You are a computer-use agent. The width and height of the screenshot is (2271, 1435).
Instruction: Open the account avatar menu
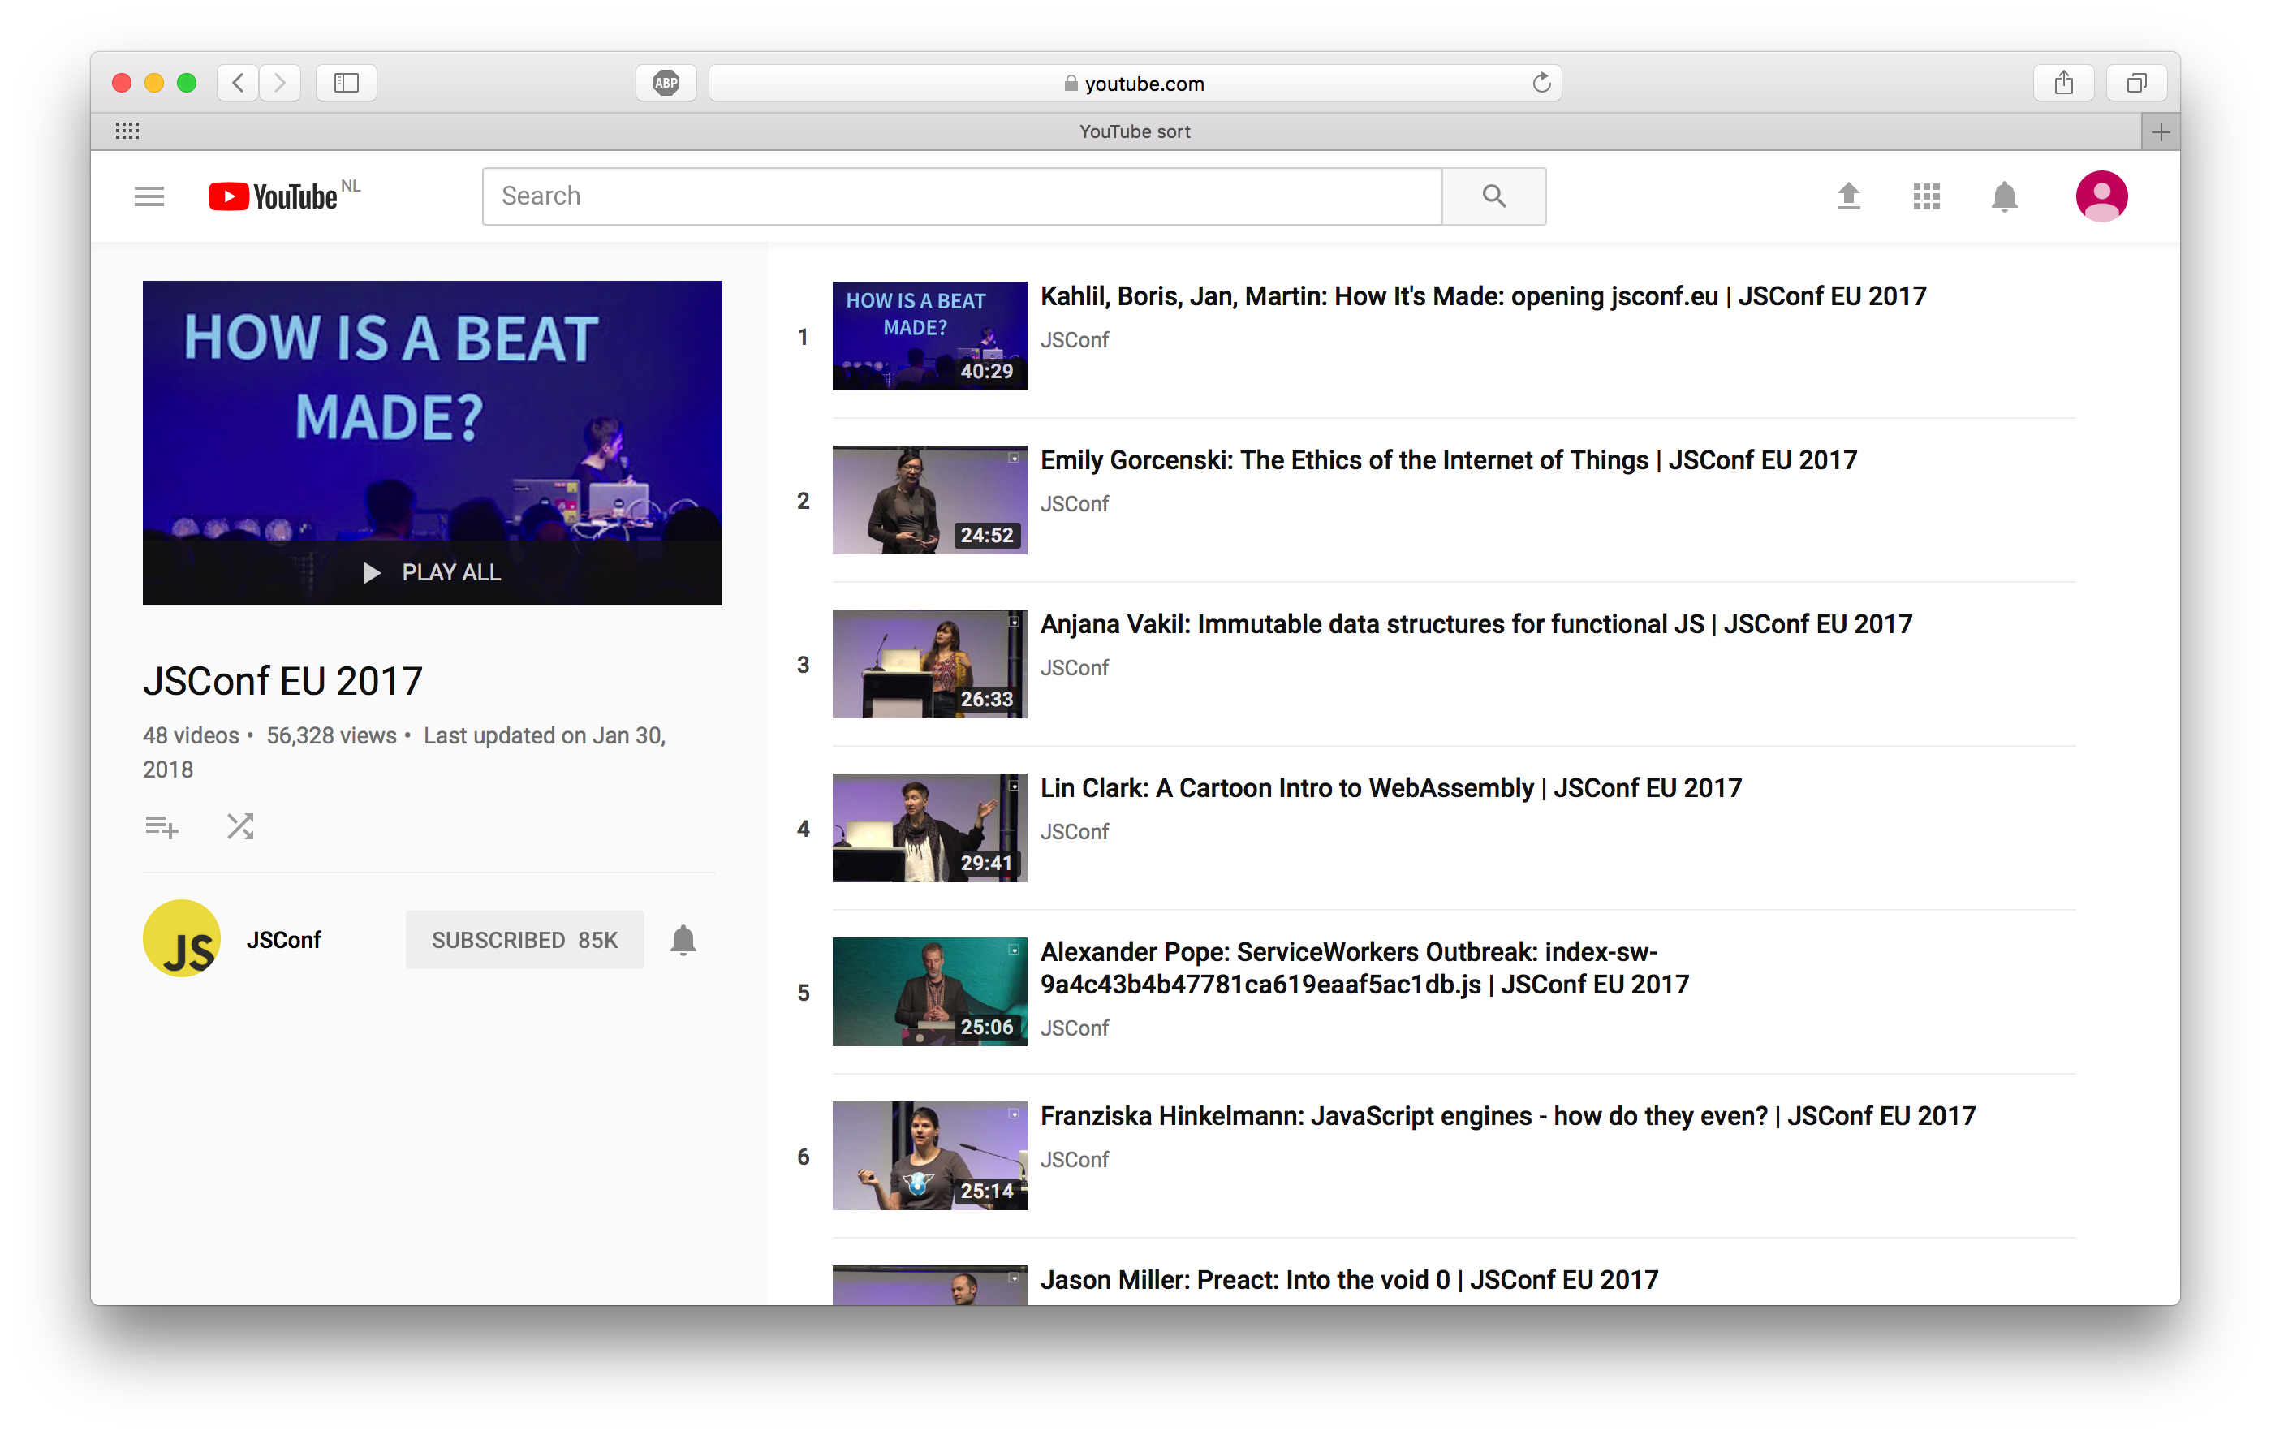coord(2101,196)
